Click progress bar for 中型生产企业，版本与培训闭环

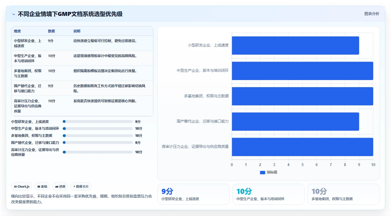pos(98,129)
